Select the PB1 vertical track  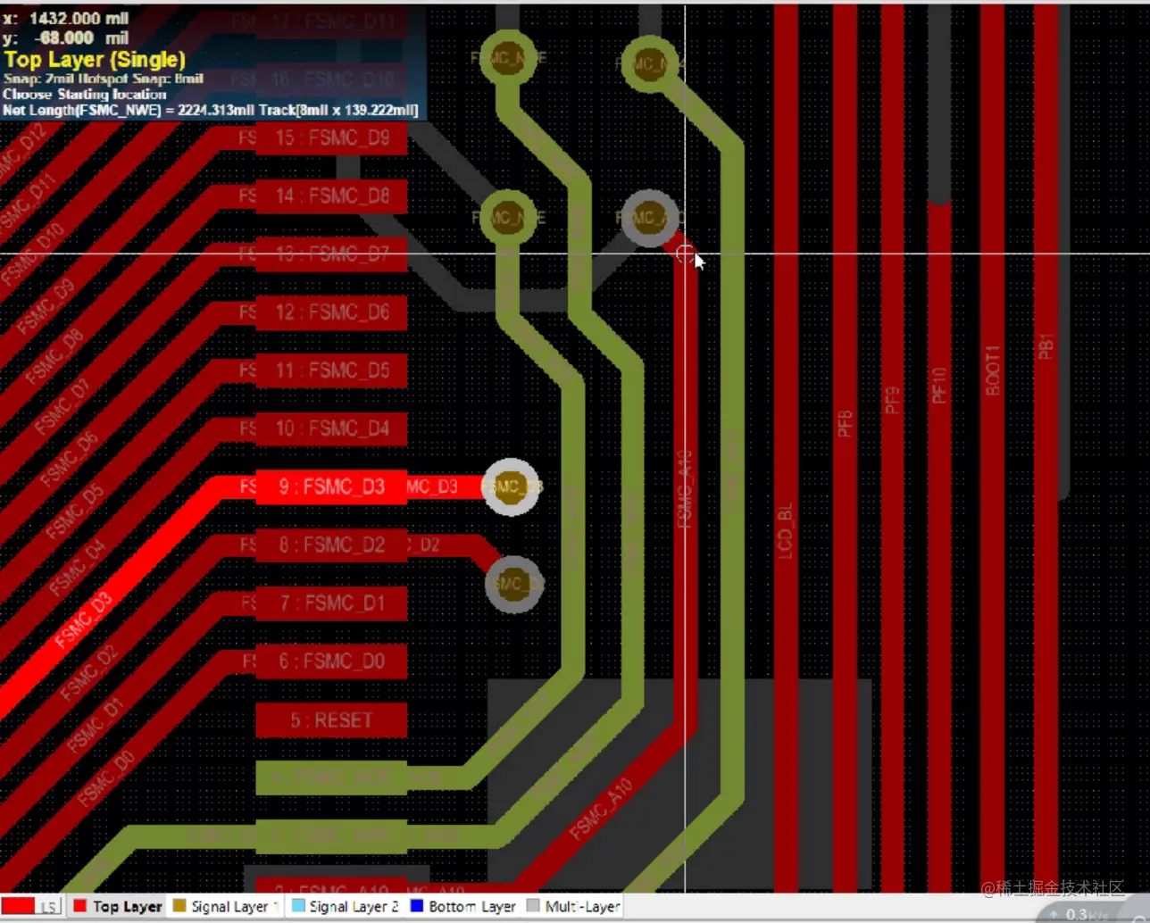(x=1046, y=446)
